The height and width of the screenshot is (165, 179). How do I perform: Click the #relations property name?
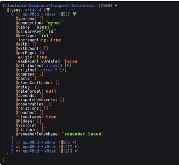pyautogui.click(x=28, y=108)
